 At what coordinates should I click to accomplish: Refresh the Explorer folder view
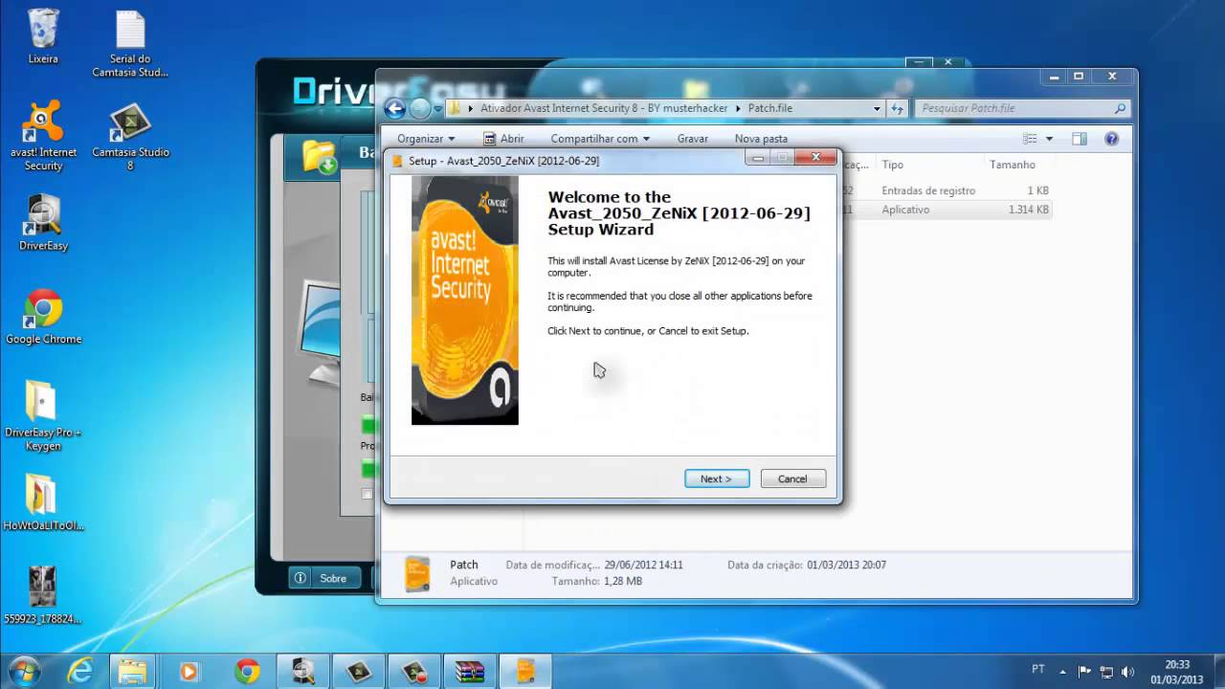coord(897,109)
